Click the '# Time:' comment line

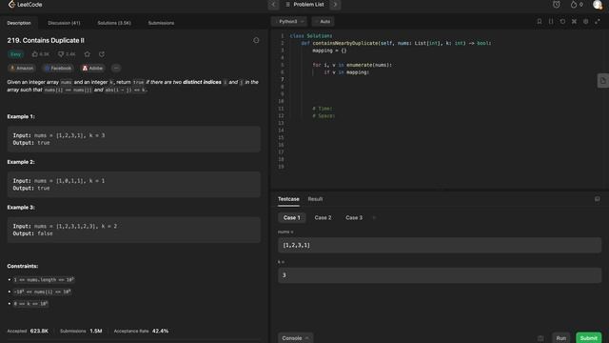point(323,109)
